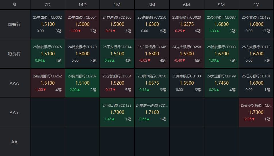Screen dimensions: 274x156
Task: Select the 14D column header
Action: 82,5
